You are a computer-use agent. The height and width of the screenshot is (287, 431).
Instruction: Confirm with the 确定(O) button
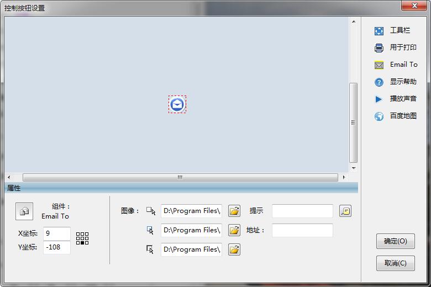[x=395, y=241]
